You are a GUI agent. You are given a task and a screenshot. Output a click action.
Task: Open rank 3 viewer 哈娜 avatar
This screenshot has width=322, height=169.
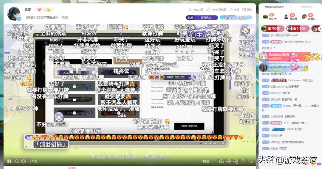[x=304, y=17]
